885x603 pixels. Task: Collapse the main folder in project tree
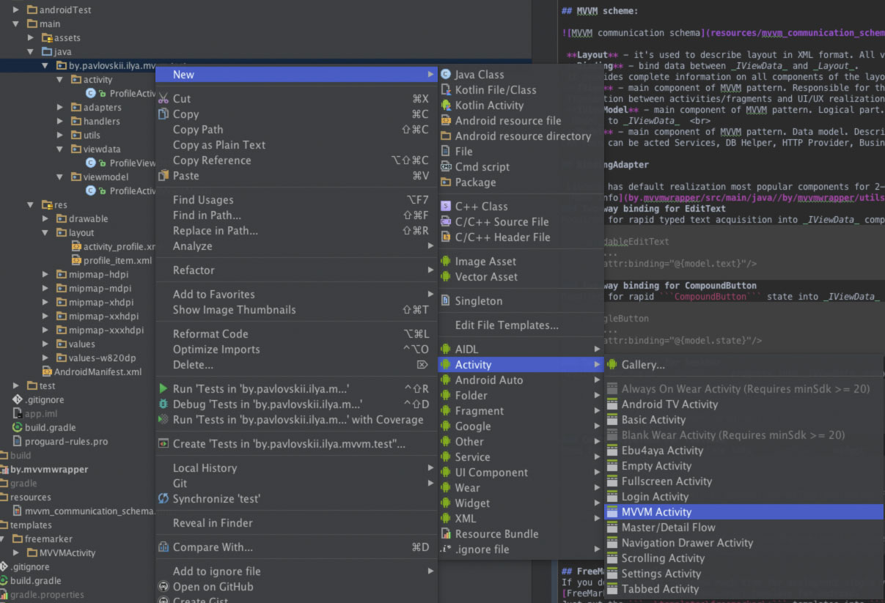17,23
